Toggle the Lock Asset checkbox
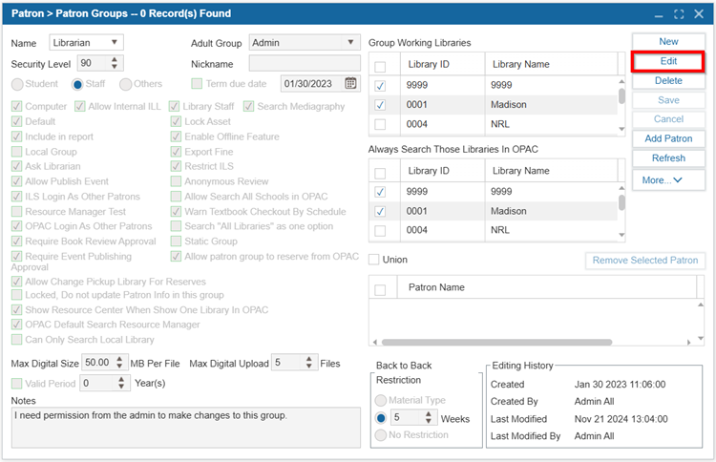 pos(176,121)
